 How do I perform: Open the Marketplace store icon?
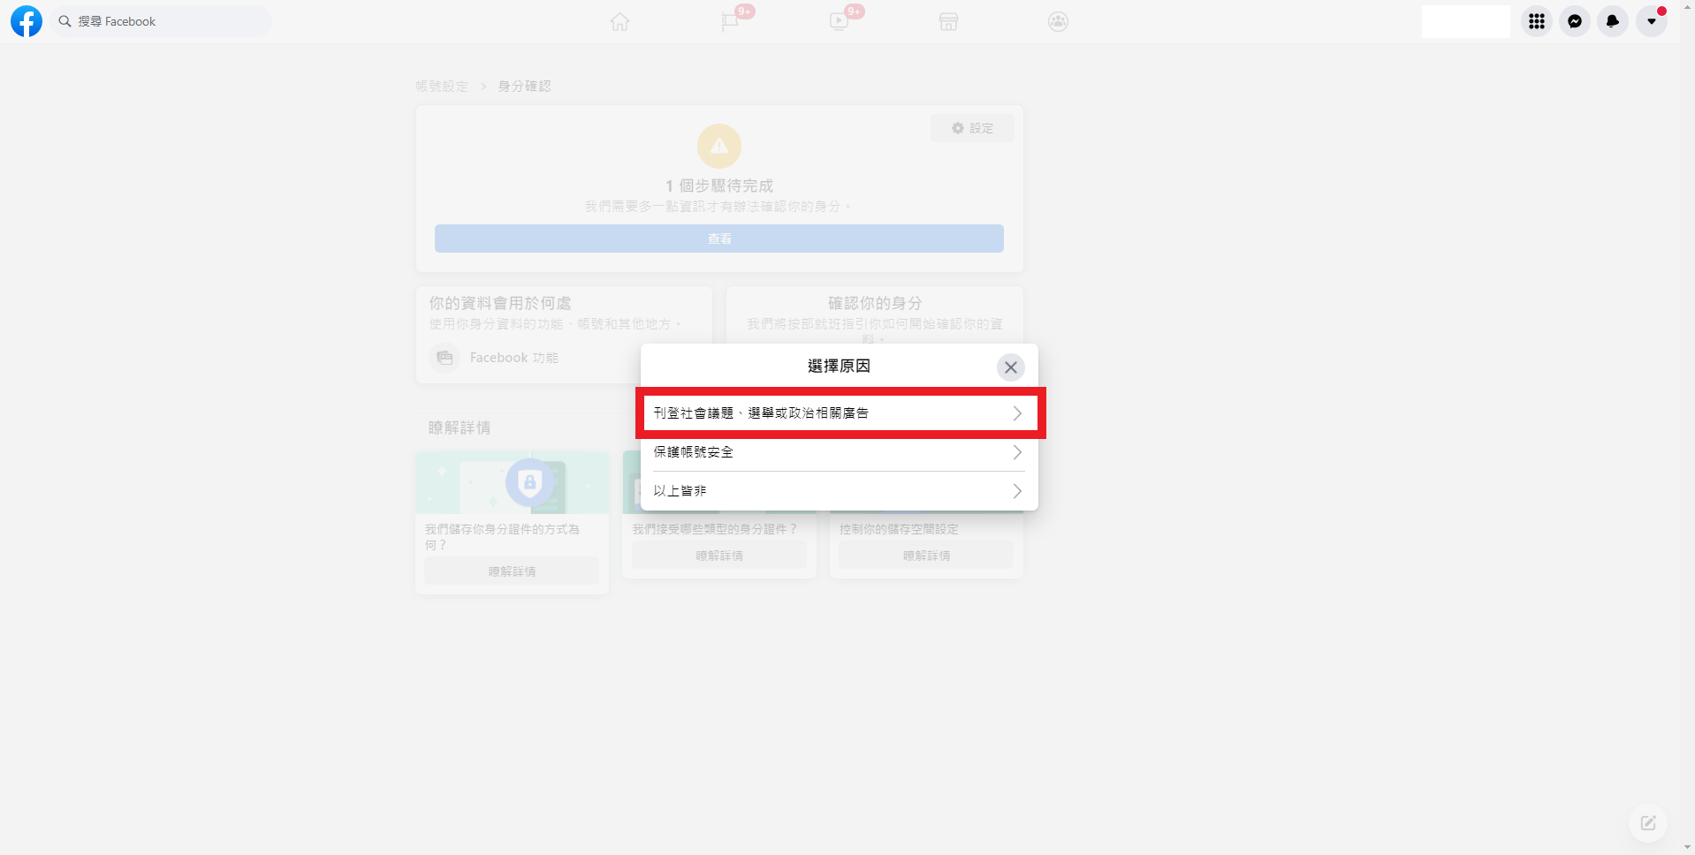tap(948, 22)
